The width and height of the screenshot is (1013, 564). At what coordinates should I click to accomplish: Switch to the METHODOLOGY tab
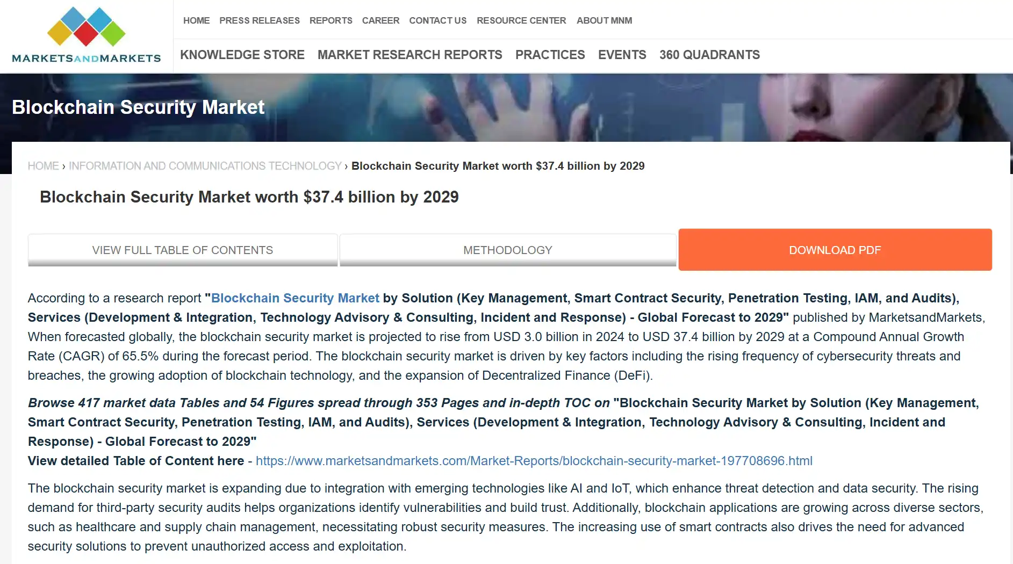(507, 250)
